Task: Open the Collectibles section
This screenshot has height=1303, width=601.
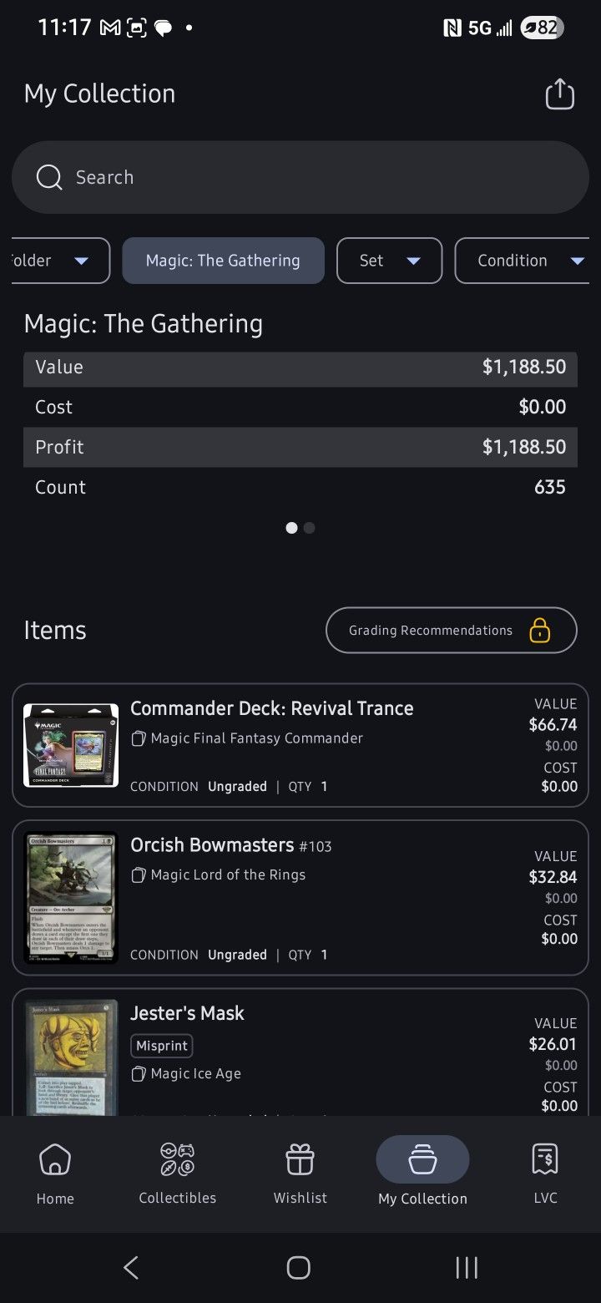Action: (177, 1174)
